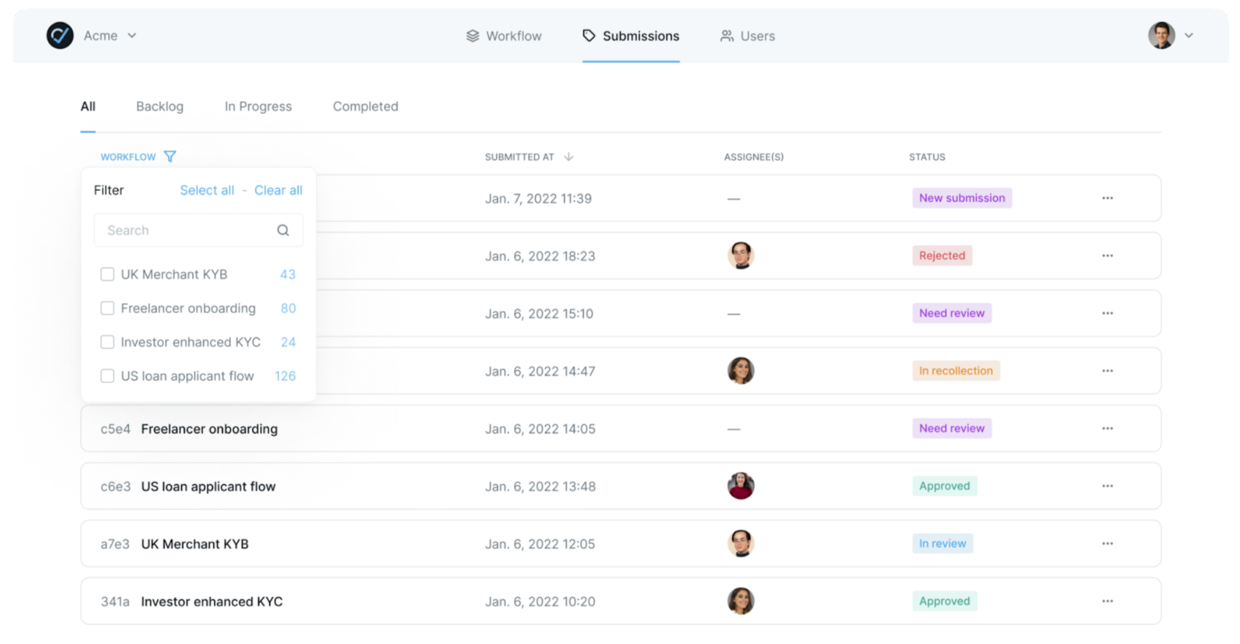This screenshot has width=1240, height=644.
Task: Enable the Freelancer onboarding filter checkbox
Action: tap(108, 308)
